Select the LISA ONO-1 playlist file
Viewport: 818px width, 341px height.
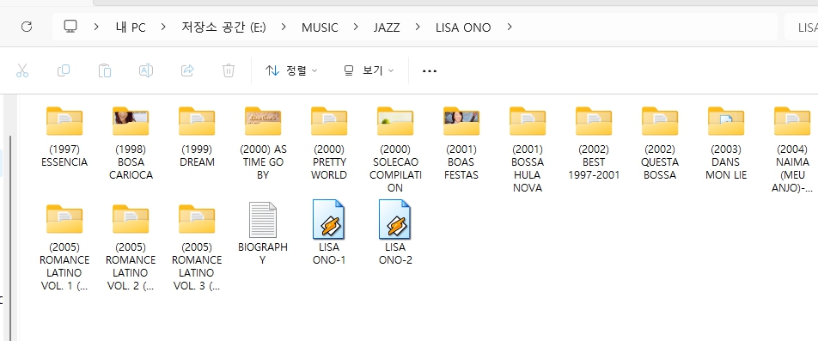[x=329, y=233]
